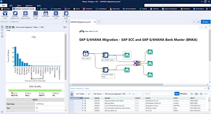Collapse the Results window chevron

click(205, 88)
